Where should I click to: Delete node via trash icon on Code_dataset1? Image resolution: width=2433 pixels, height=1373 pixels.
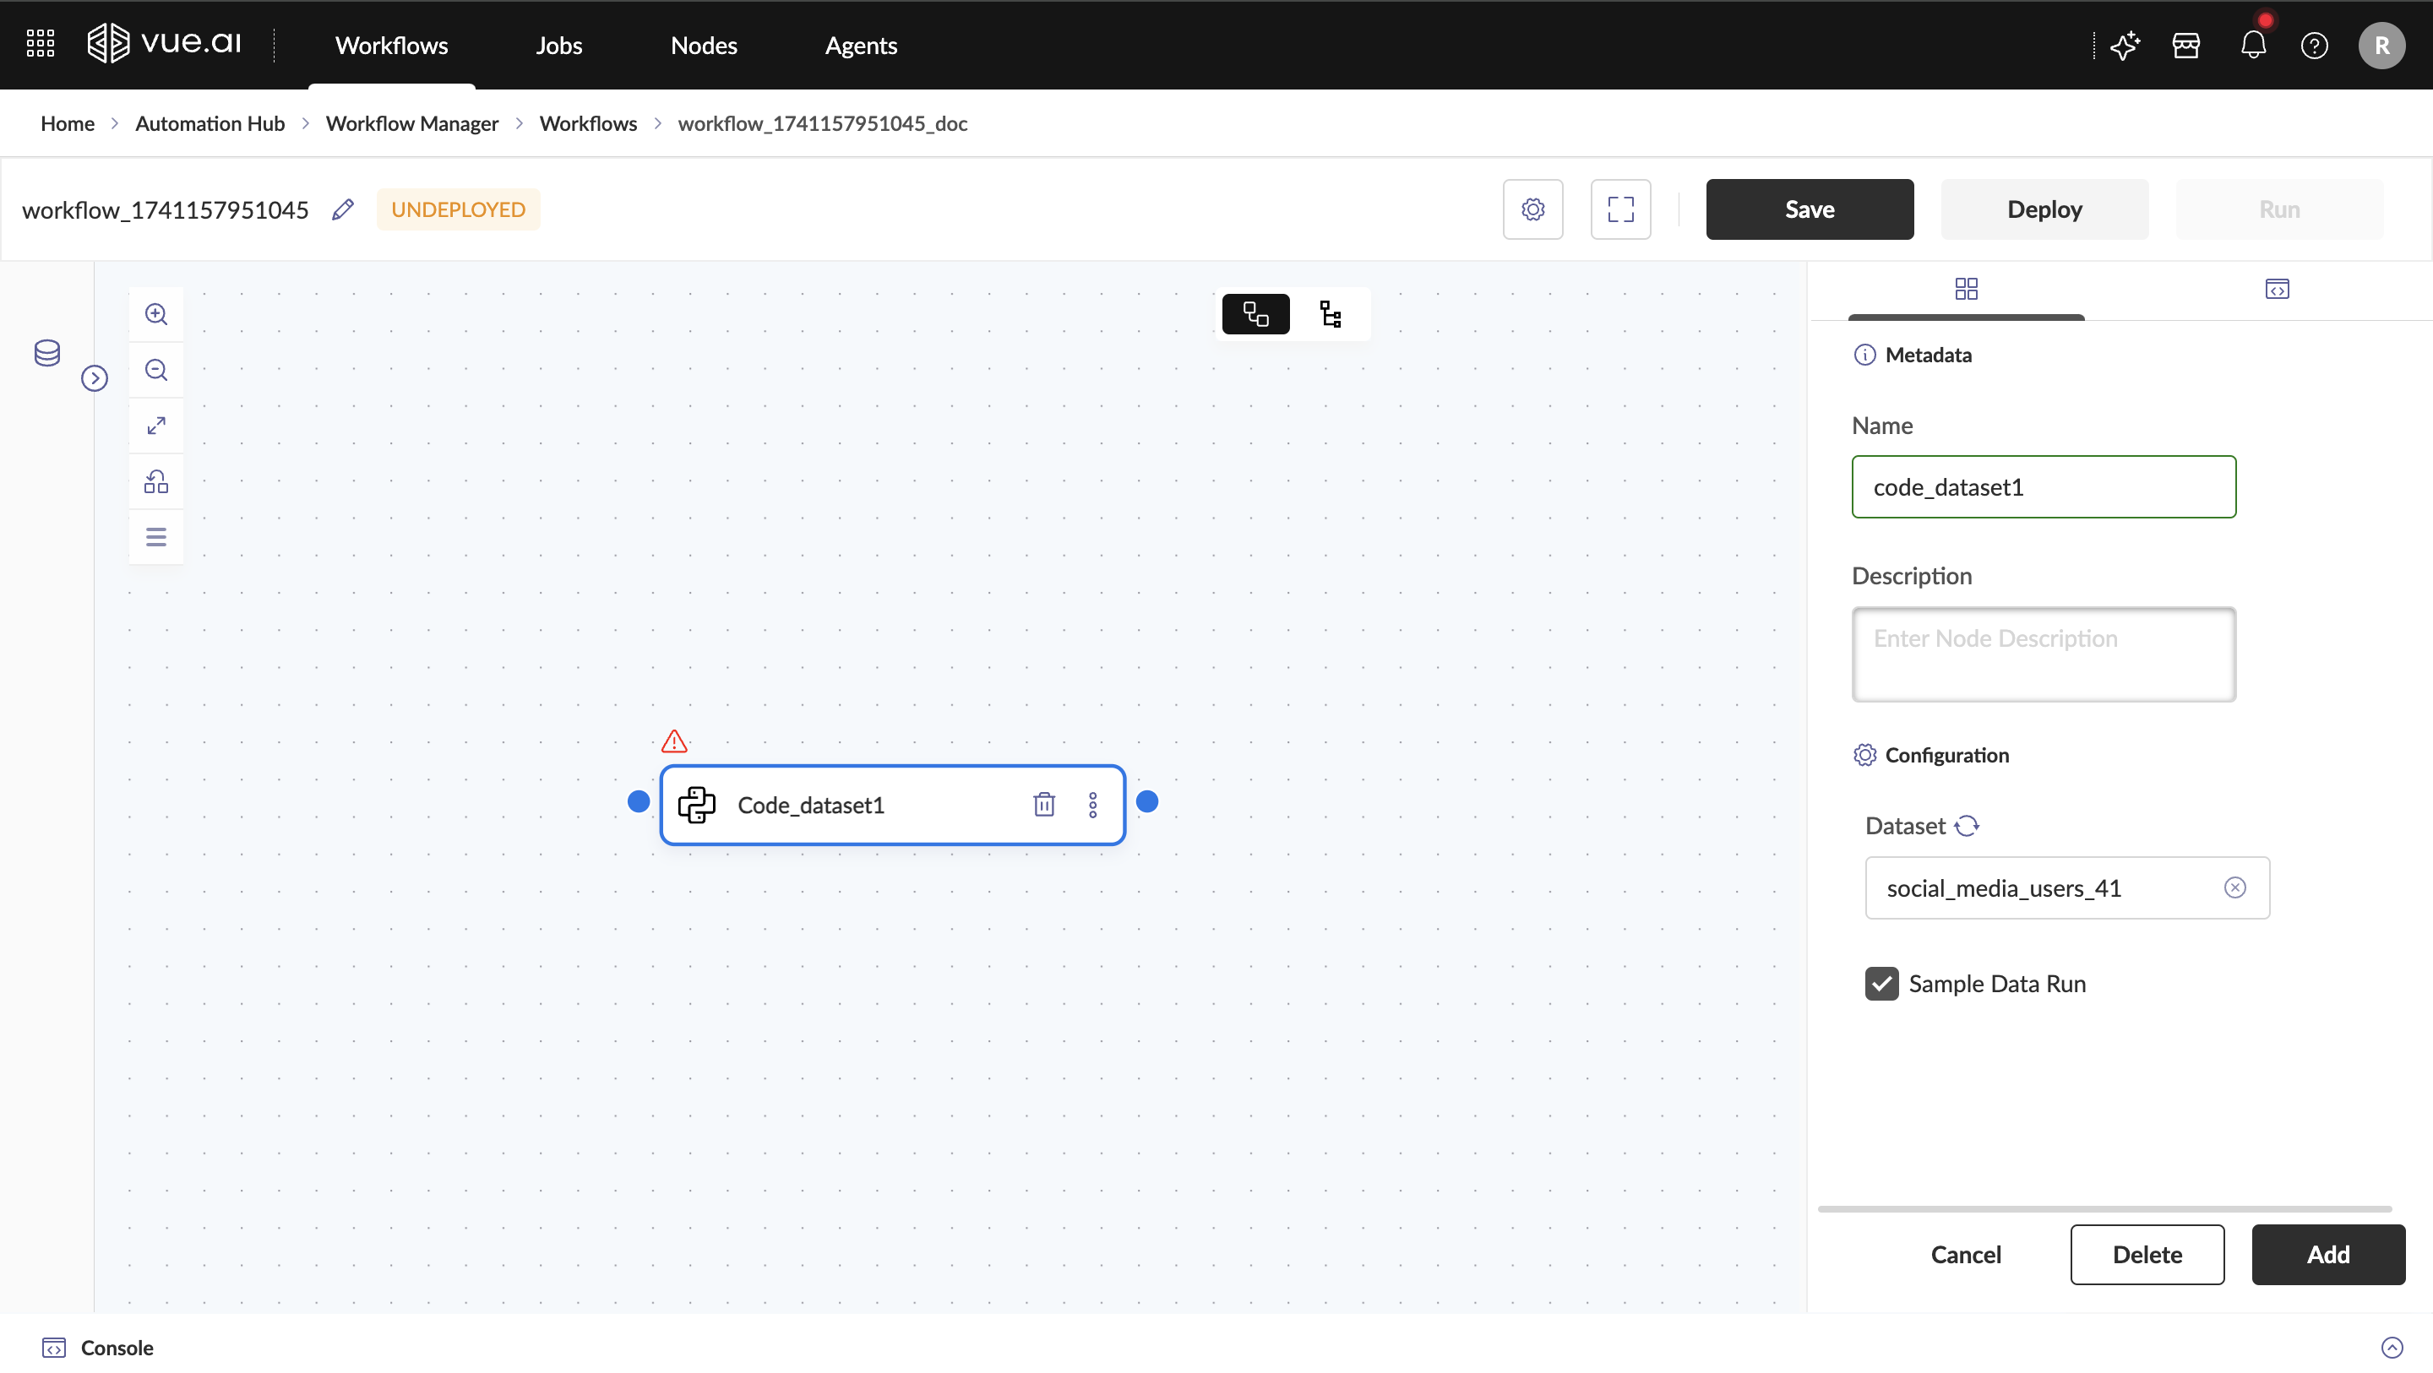[x=1043, y=805]
